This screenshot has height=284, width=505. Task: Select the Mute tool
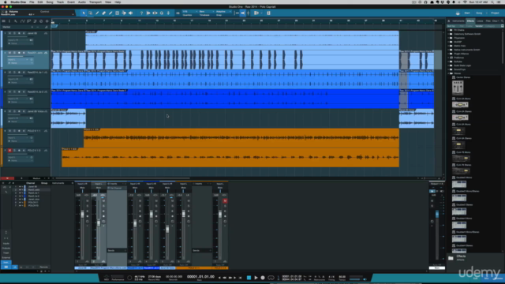tap(118, 13)
